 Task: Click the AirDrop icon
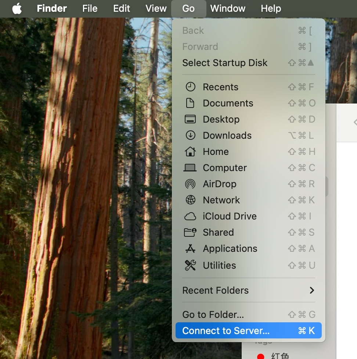click(190, 184)
